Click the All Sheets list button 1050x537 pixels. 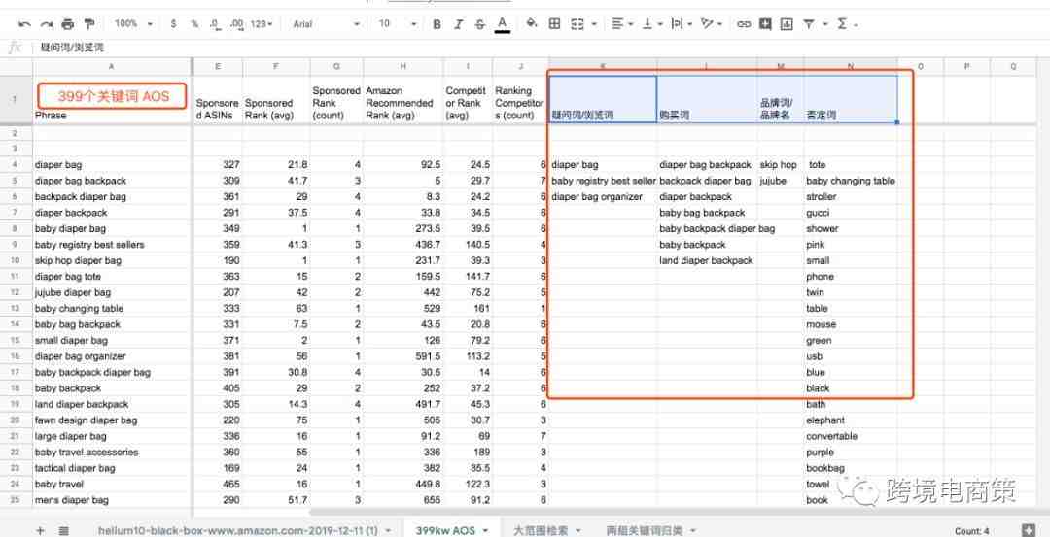64,530
